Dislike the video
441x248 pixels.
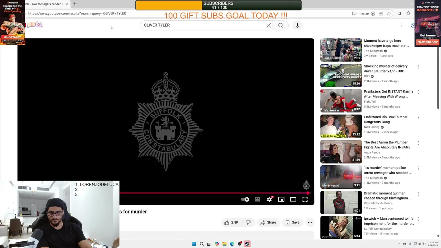(x=248, y=223)
